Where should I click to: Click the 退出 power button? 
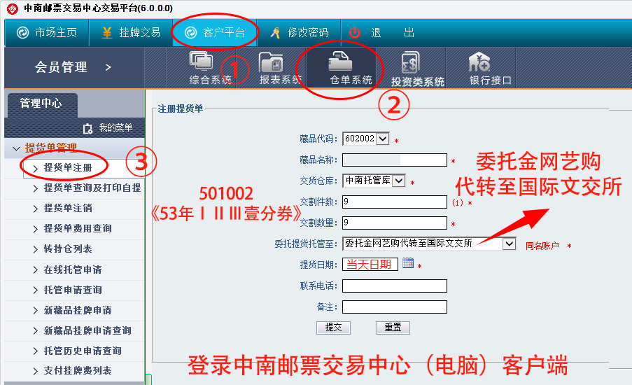click(355, 33)
